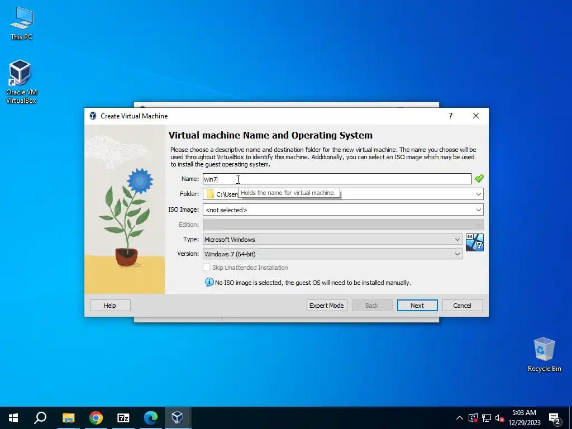Show hidden system tray icons
This screenshot has width=572, height=429.
pos(460,418)
